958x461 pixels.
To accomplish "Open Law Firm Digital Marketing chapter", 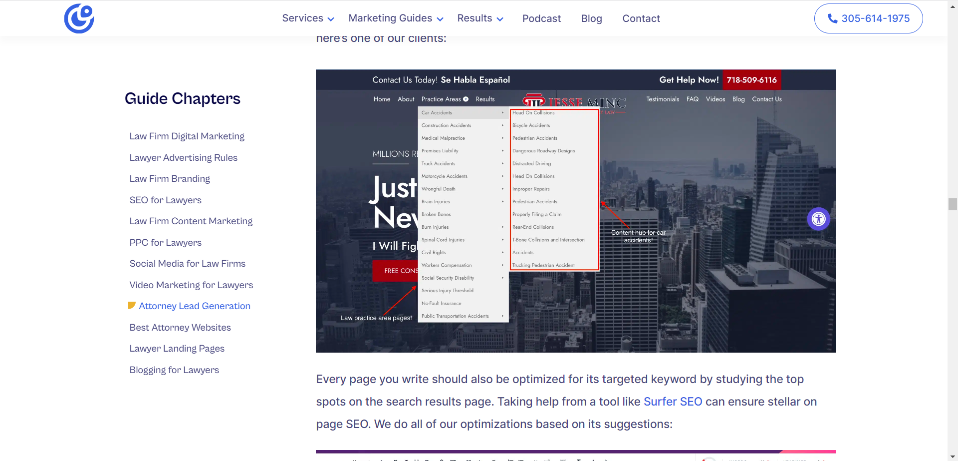I will coord(187,136).
